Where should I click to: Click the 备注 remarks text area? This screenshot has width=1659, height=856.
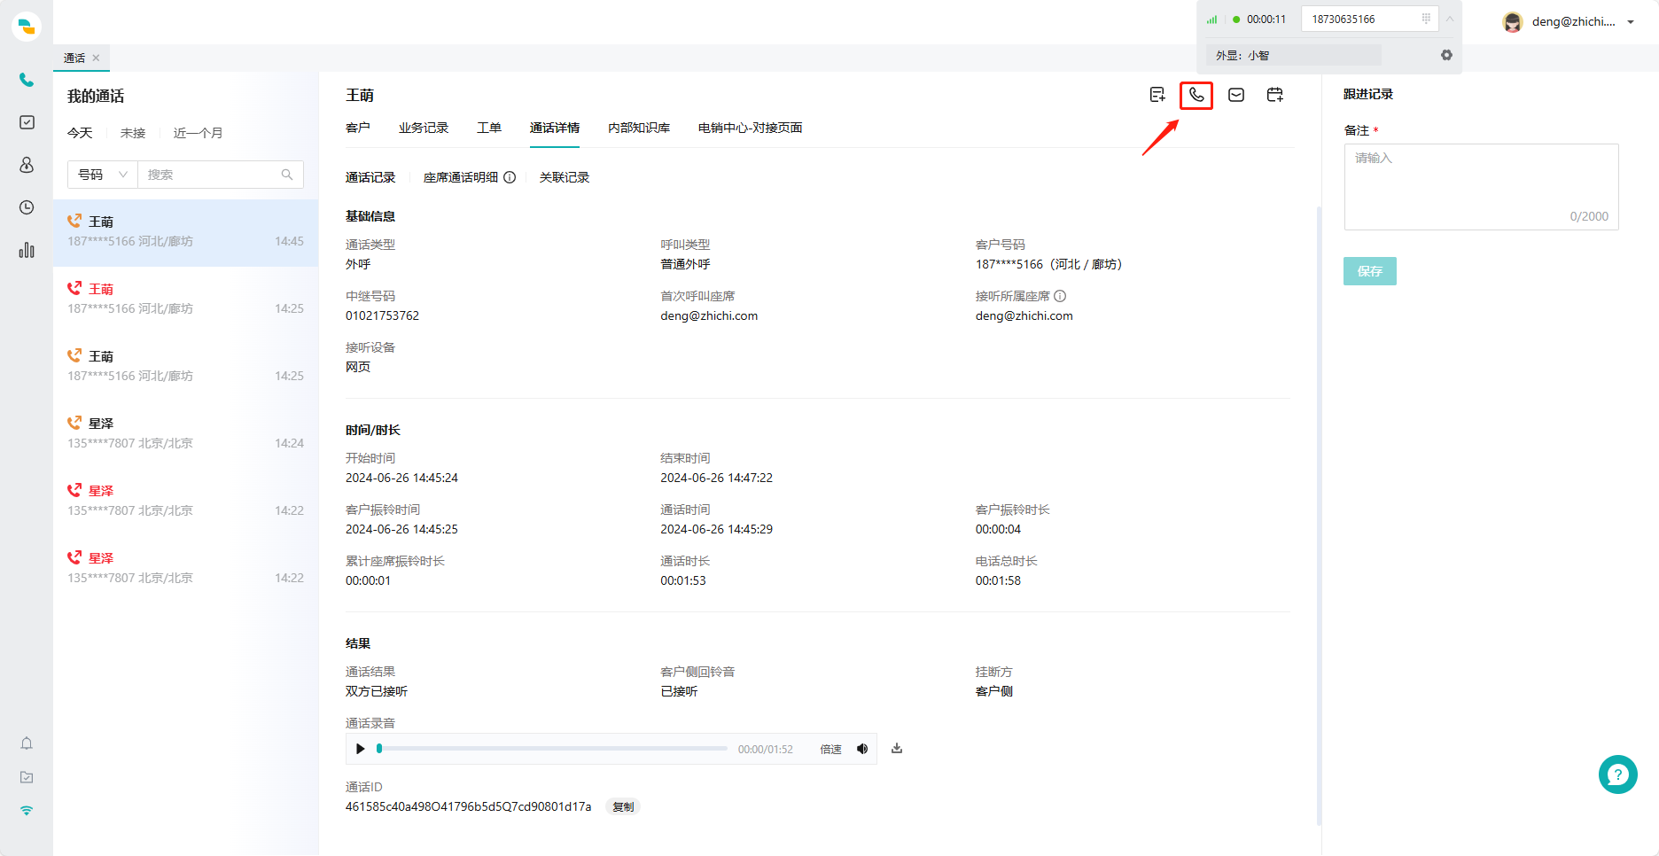[1482, 187]
